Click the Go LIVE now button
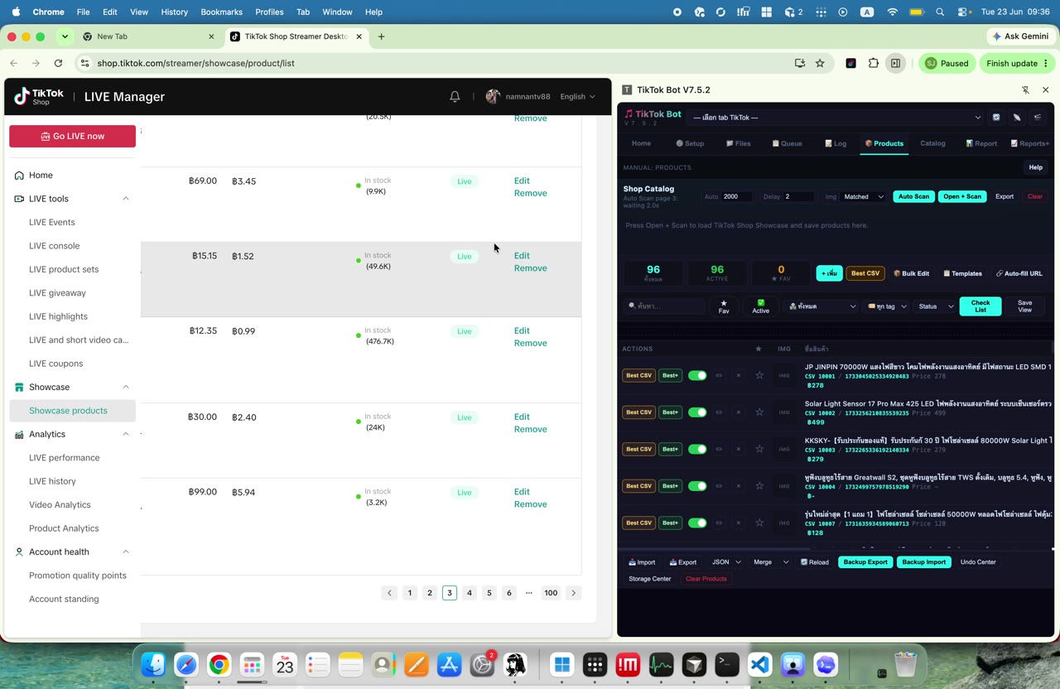The height and width of the screenshot is (689, 1060). tap(72, 136)
